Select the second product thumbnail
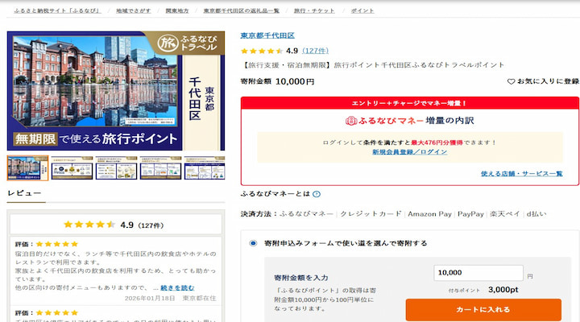 (x=72, y=167)
